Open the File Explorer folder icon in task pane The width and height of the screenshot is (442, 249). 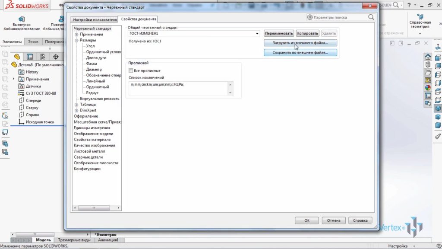pyautogui.click(x=428, y=73)
